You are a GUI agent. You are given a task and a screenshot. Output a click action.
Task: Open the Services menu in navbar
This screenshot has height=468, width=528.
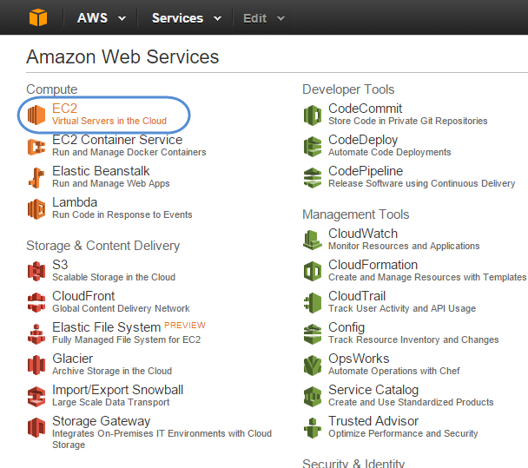[x=177, y=18]
